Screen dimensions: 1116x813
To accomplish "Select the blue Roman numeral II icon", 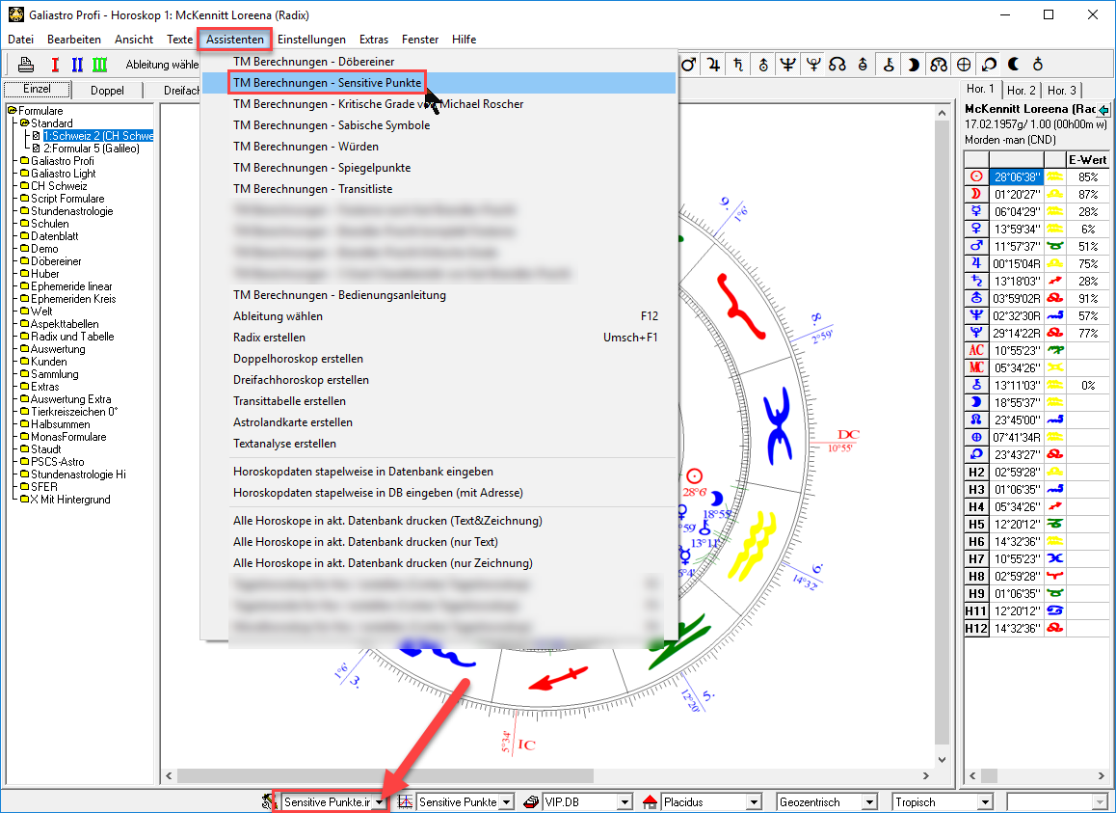I will (77, 65).
